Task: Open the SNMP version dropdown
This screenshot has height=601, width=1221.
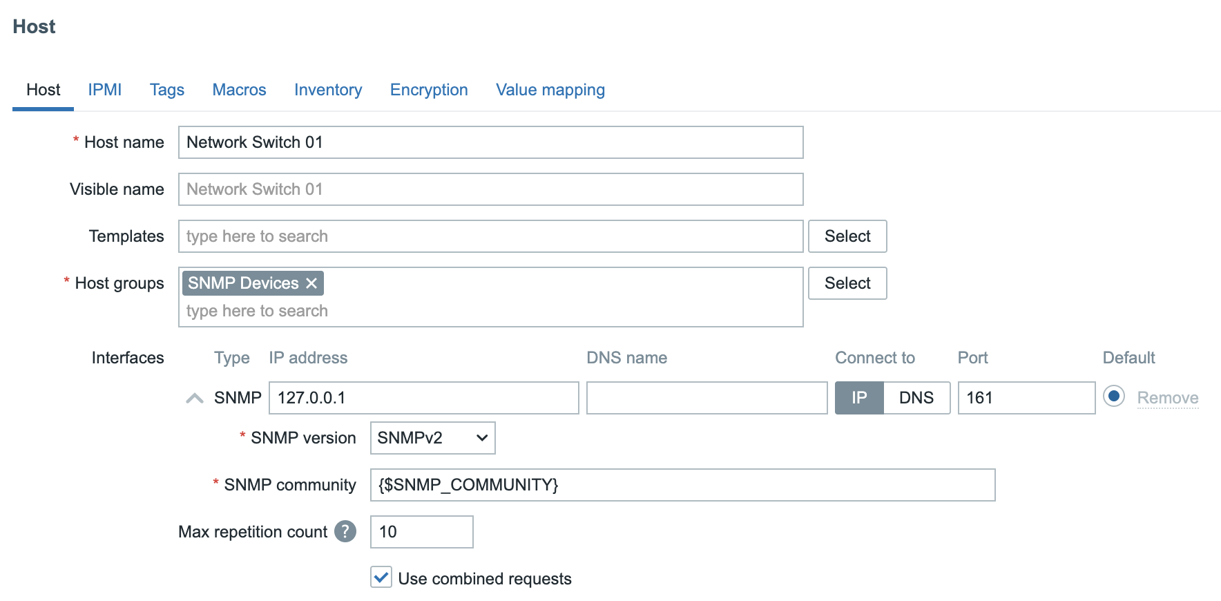Action: pos(432,438)
